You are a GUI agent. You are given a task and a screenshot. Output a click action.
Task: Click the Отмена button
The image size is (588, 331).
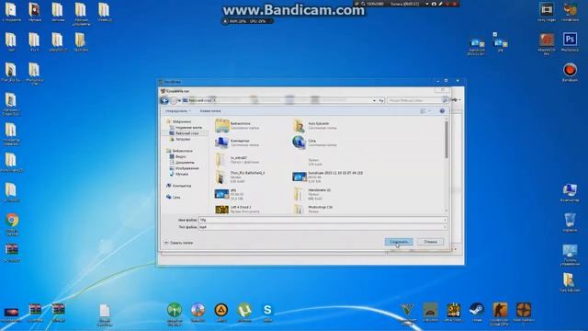click(x=431, y=242)
